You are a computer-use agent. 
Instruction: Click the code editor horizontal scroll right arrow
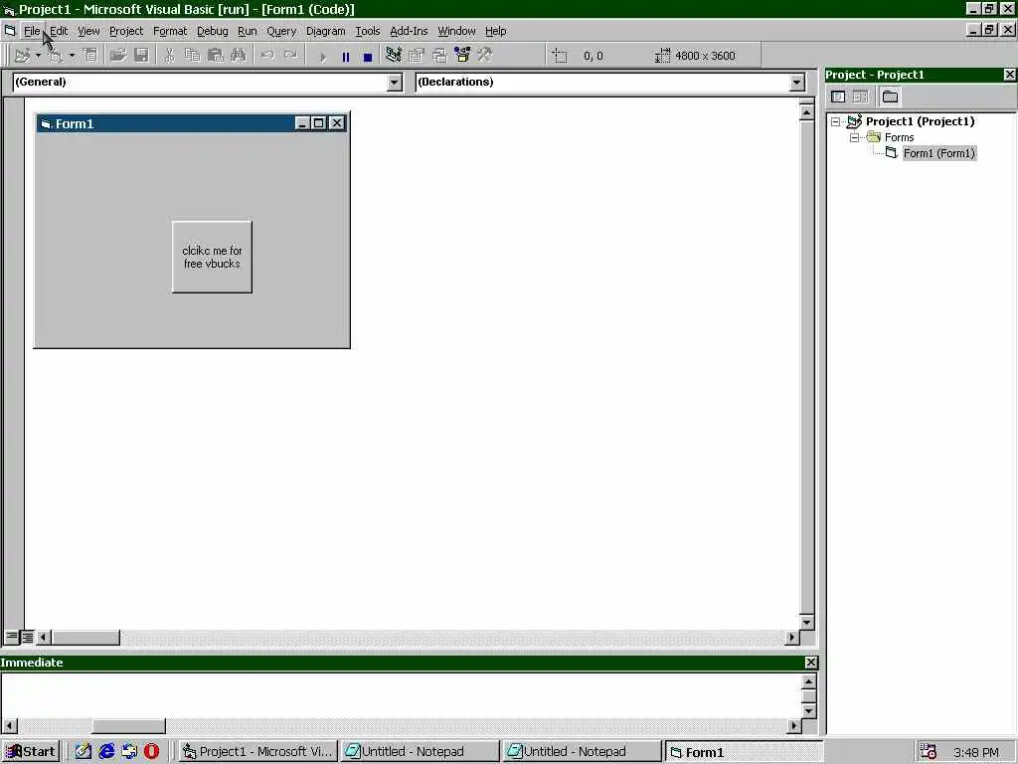pos(791,638)
